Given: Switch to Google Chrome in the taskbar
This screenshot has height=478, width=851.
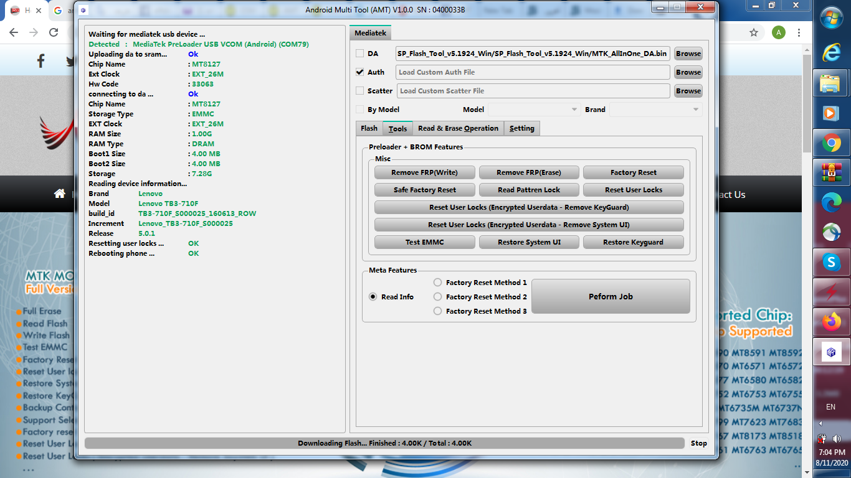Looking at the screenshot, I should (831, 143).
